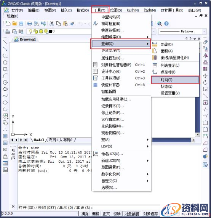The height and width of the screenshot is (218, 211).
Task: Open the drawing tabs list dropdown arrow
Action: (195, 39)
